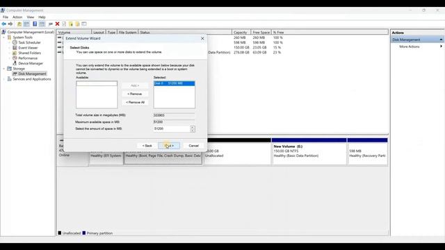Open the View menu
The image size is (445, 250).
[x=31, y=17]
